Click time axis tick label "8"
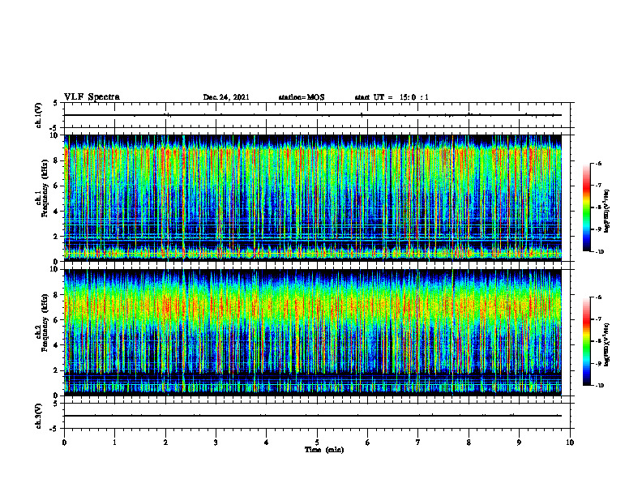642x496 pixels. coord(469,443)
